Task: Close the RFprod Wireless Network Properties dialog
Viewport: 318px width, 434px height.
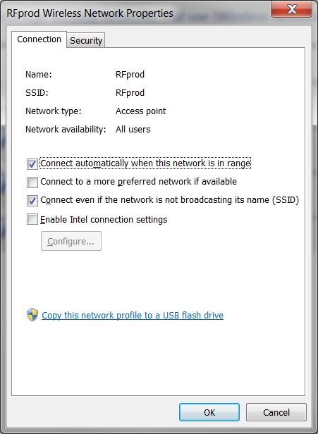Action: 291,9
